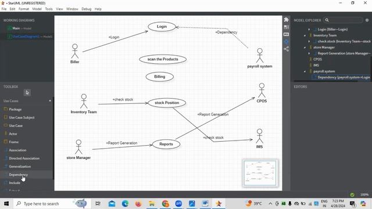Open the File menu

coord(4,9)
